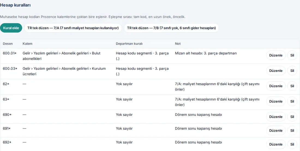Remove the 600.03* rule via Sil
The width and height of the screenshot is (300, 151).
pos(292,71)
